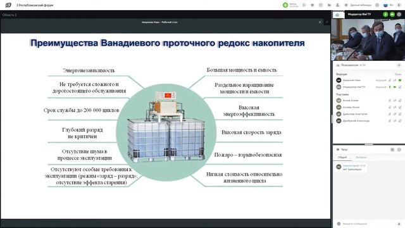The image size is (405, 228).
Task: Toggle last participant's screen-share icon
Action: 400,121
